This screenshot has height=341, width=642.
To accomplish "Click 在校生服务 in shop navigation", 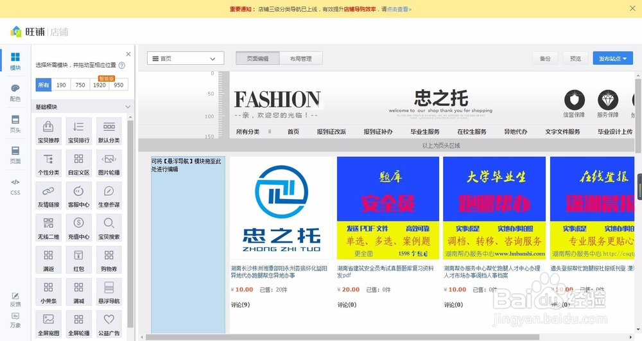I will click(x=472, y=132).
